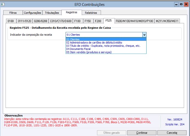Click the EFD Contribuições window system icon
The image size is (190, 136).
pos(3,4)
